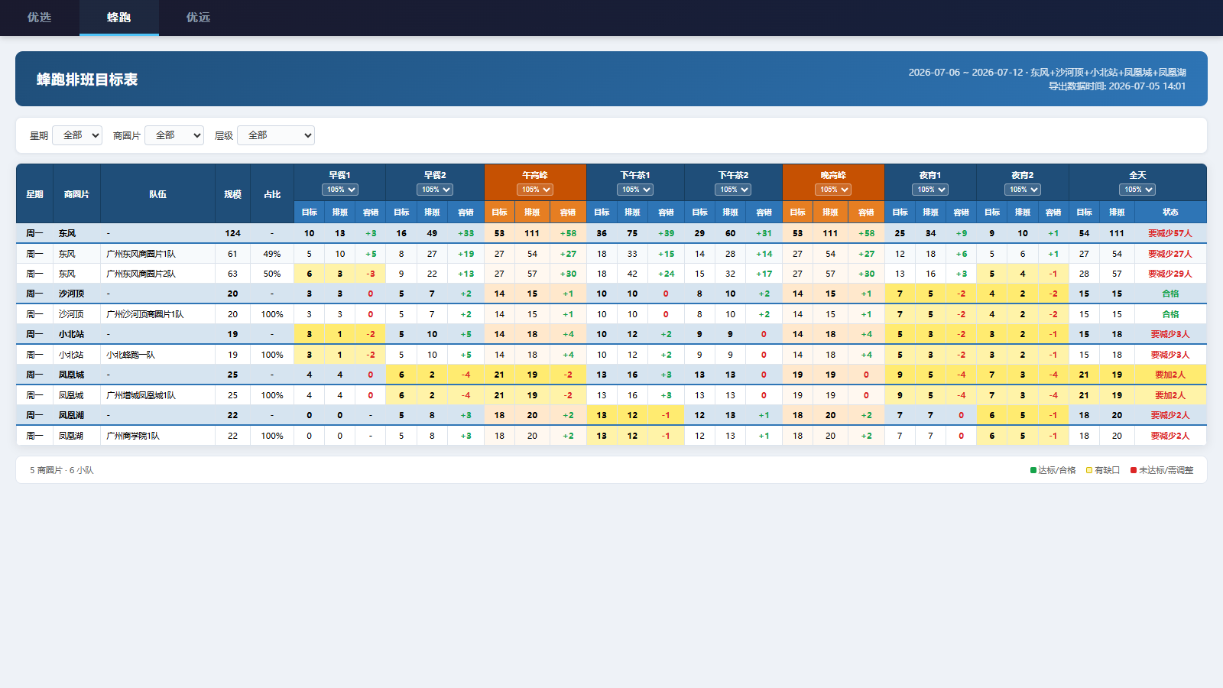Screen dimensions: 1223x688
Task: Switch to the 优选 tab
Action: coord(40,18)
